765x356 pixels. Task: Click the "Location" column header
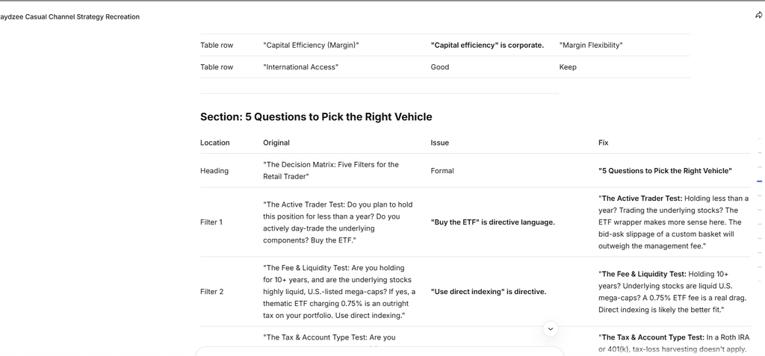click(214, 143)
